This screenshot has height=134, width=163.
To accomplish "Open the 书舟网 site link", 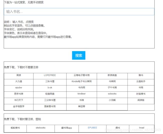I will 81,88.
